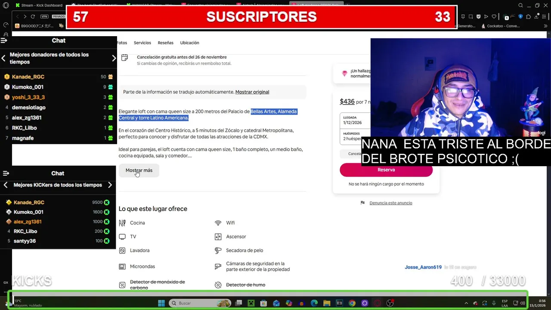Click Denuncia este anuncio link
Viewport: 551px width, 310px height.
(x=390, y=203)
